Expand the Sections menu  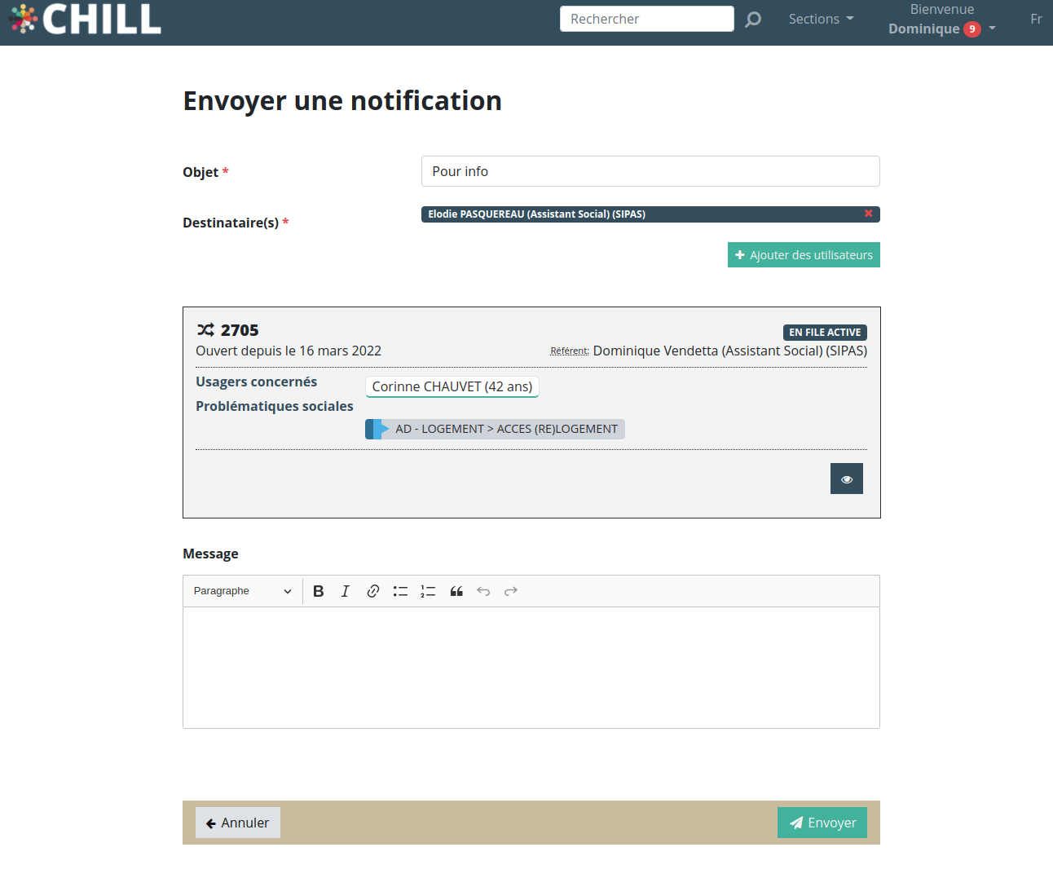[821, 19]
